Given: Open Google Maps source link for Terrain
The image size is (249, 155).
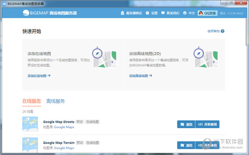Looking at the screenshot, I should point(64,148).
